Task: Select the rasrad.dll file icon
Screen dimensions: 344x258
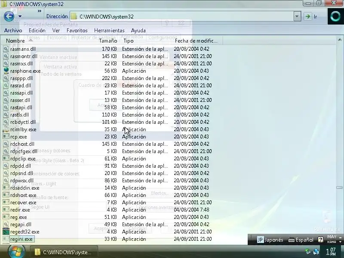Action: (6, 86)
